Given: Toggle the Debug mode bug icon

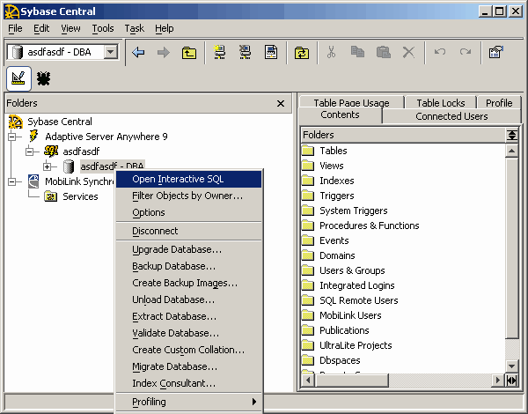Looking at the screenshot, I should pyautogui.click(x=44, y=78).
